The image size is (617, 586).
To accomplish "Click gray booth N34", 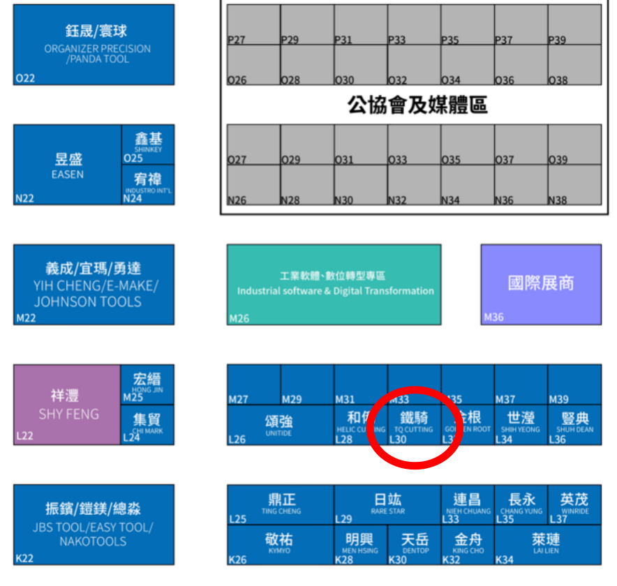I will coord(468,185).
